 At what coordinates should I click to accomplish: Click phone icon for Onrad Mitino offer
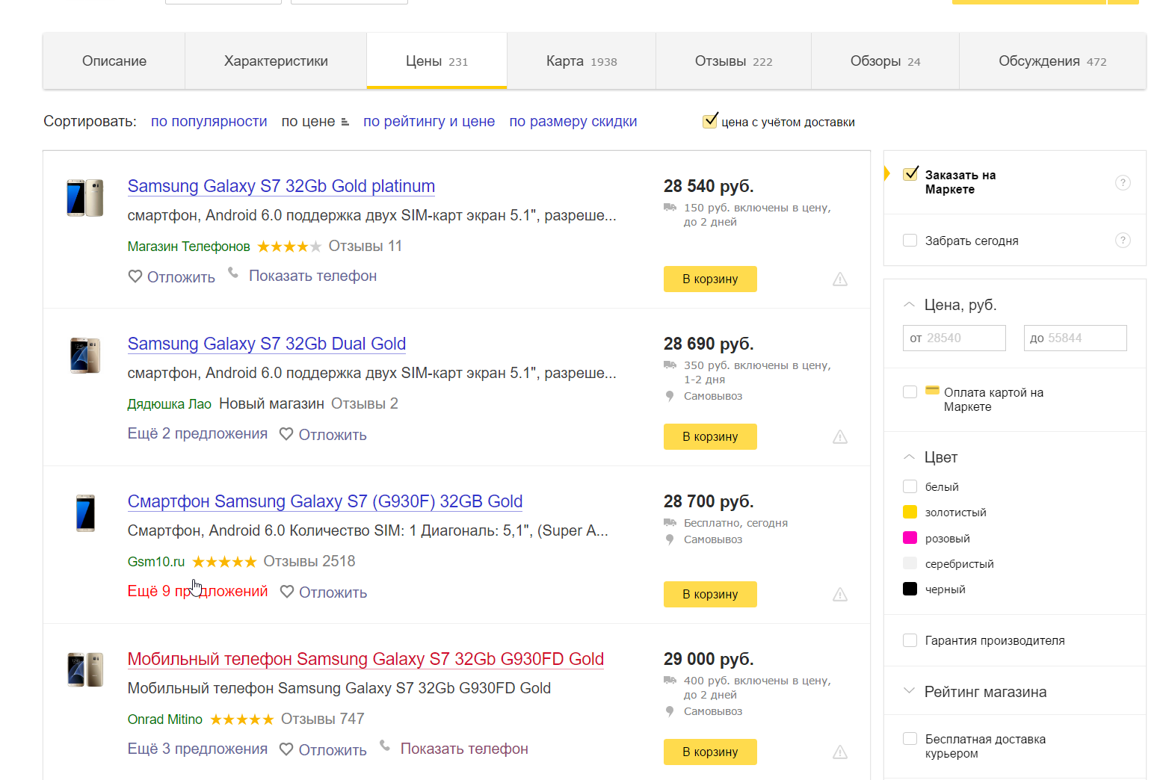pos(385,746)
